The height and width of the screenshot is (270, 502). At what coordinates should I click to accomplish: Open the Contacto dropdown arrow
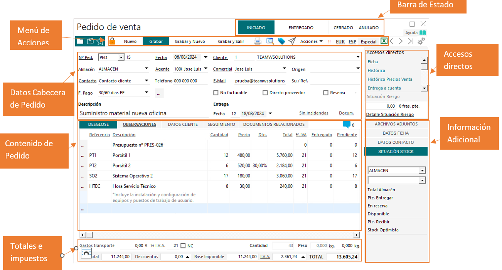pyautogui.click(x=147, y=81)
